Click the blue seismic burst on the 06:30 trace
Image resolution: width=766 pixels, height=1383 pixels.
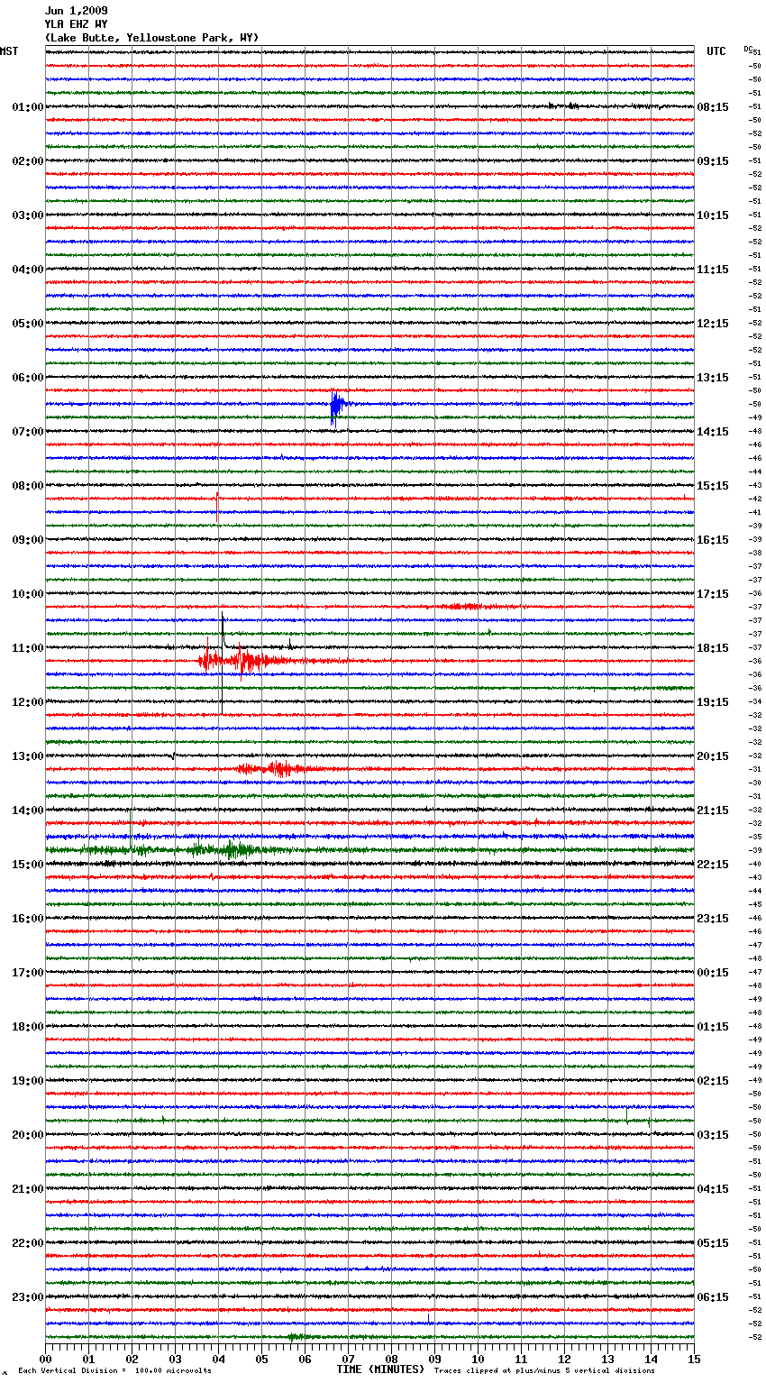click(x=337, y=406)
